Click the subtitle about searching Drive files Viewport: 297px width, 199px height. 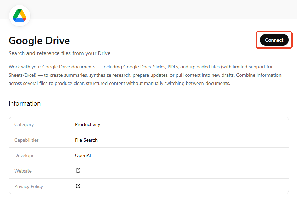click(x=59, y=53)
